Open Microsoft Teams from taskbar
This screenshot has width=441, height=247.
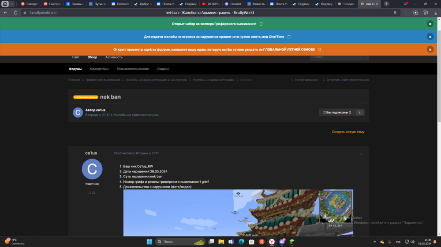231,242
